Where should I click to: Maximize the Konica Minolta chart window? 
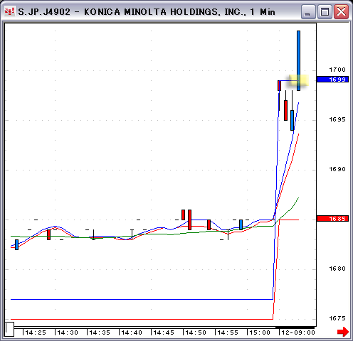[325, 11]
